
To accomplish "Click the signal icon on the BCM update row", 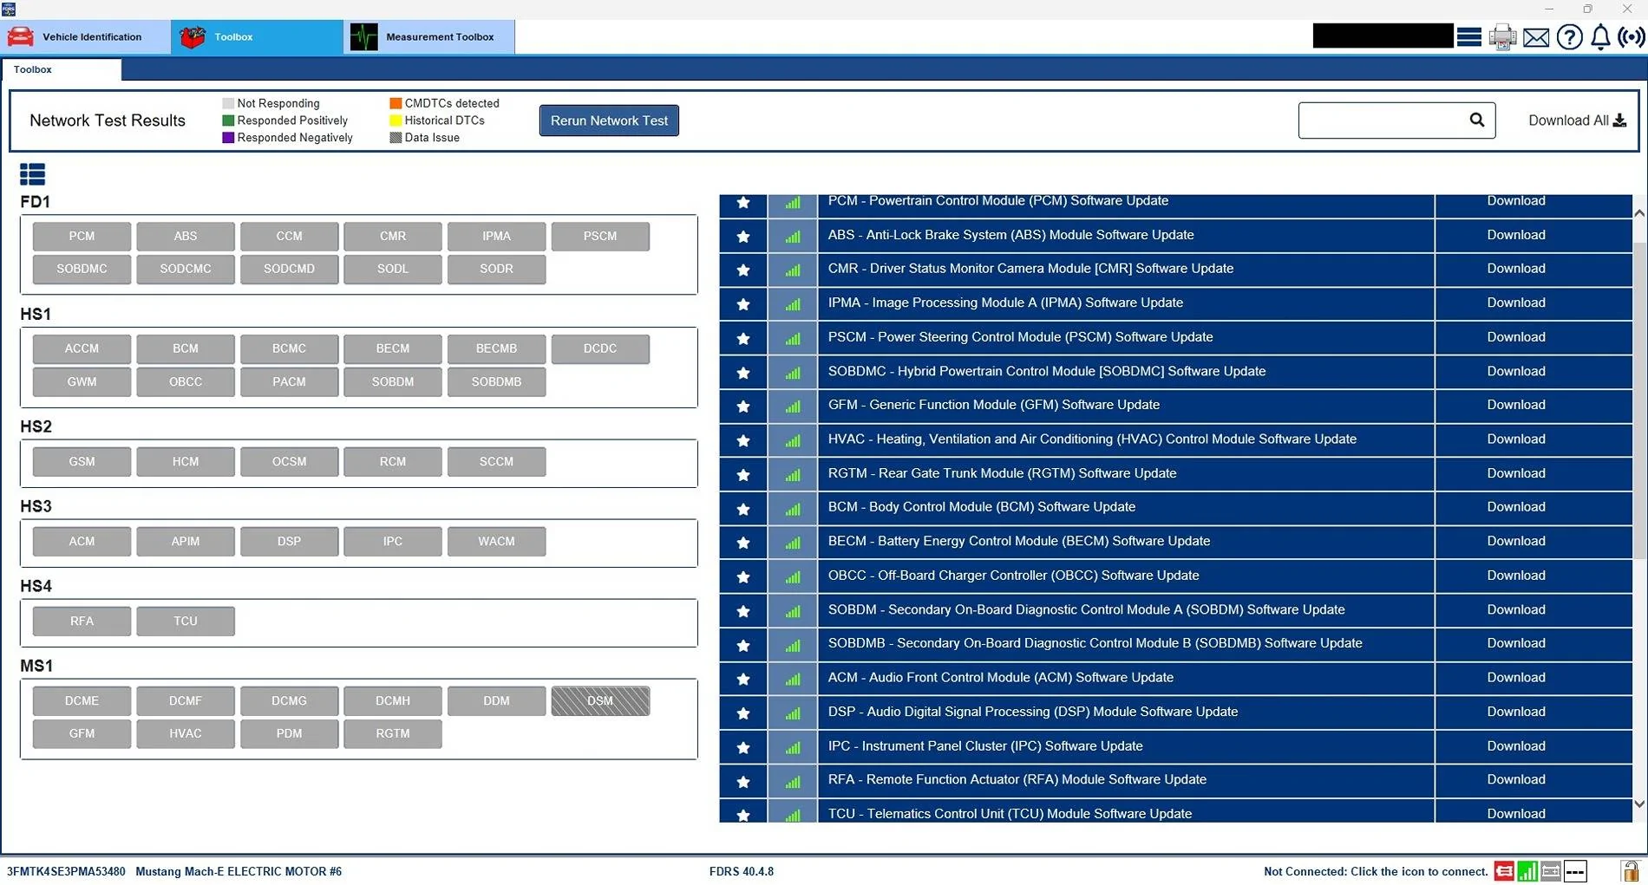I will click(793, 508).
